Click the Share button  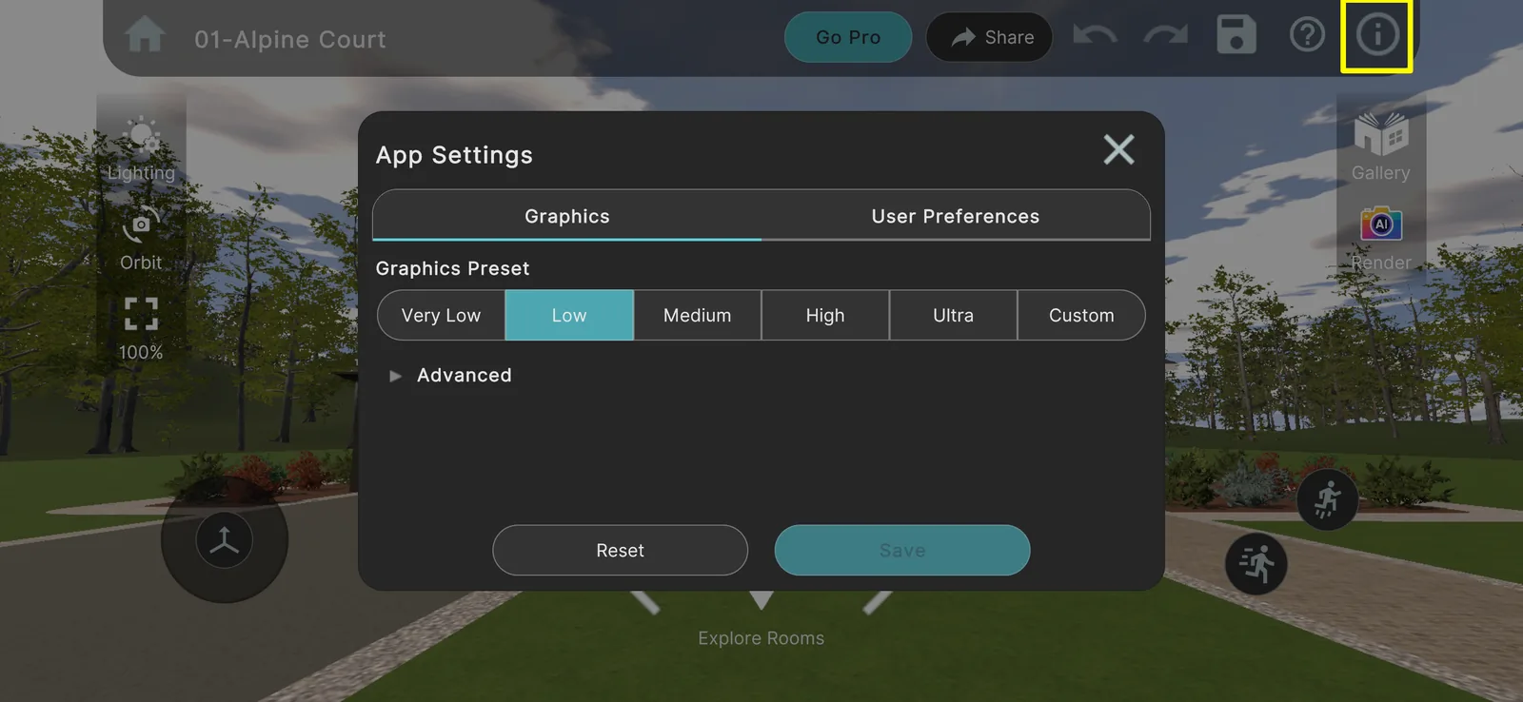tap(989, 37)
